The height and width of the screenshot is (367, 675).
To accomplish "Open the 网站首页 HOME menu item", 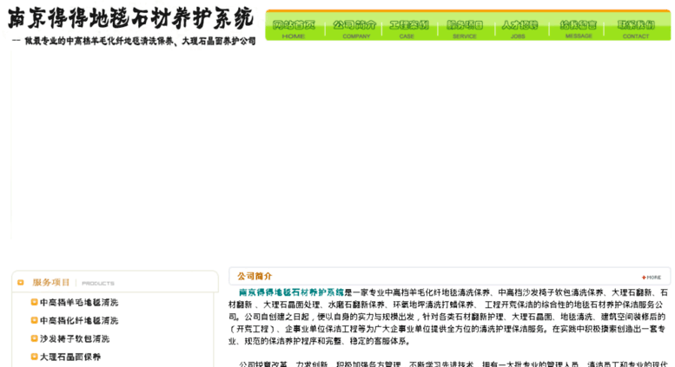I will point(294,29).
